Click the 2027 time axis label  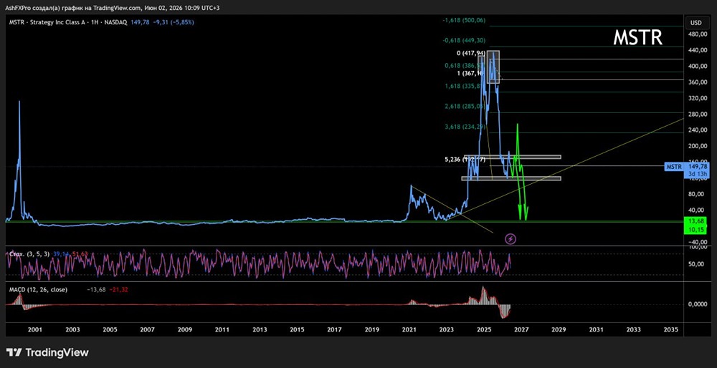click(521, 329)
